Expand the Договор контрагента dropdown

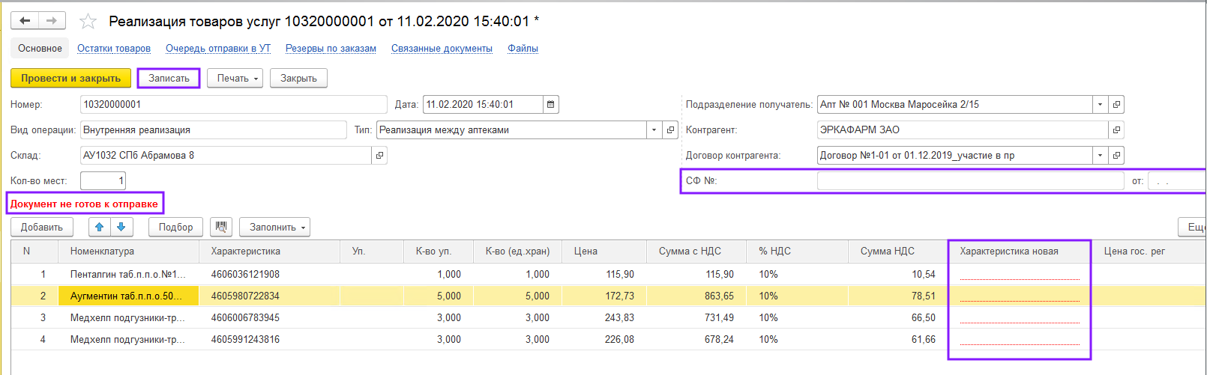1100,156
